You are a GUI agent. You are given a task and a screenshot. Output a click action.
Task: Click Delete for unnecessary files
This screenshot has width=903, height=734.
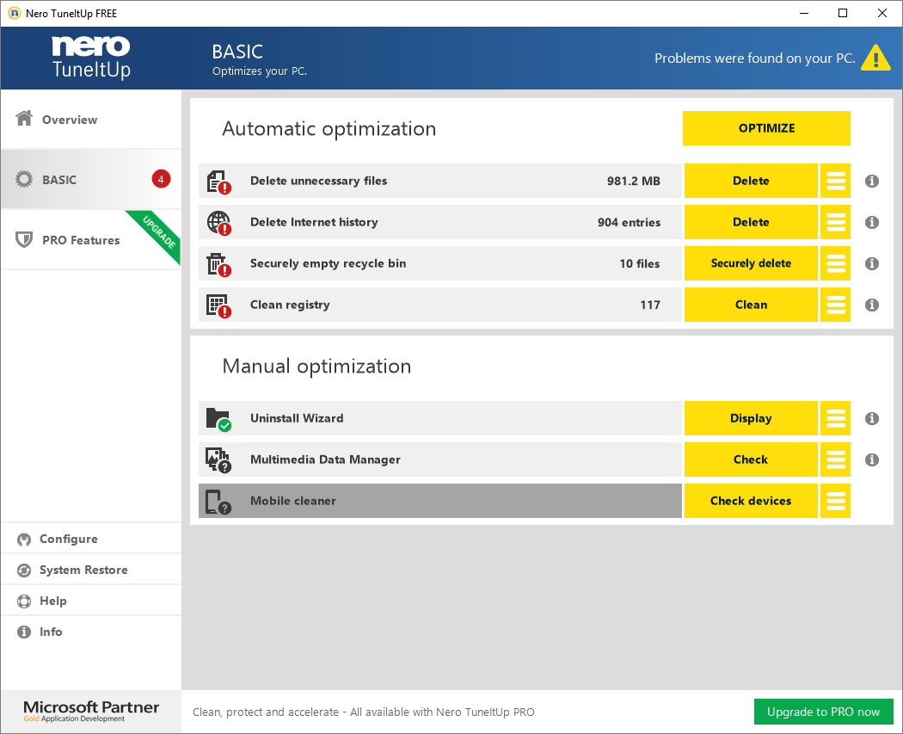751,181
